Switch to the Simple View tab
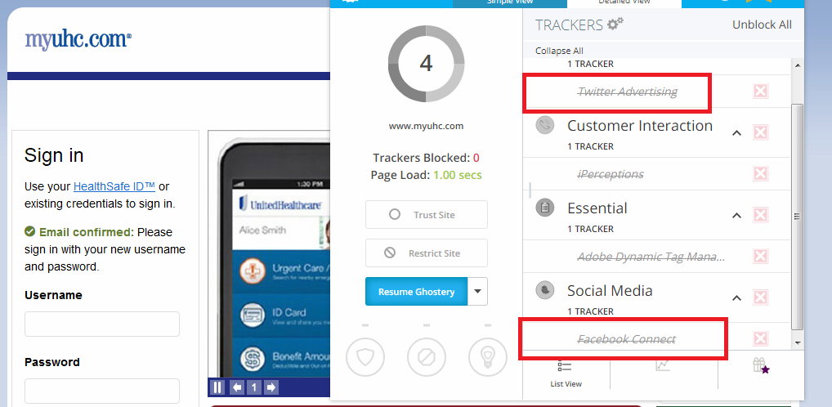Viewport: 832px width, 407px height. pos(510,2)
